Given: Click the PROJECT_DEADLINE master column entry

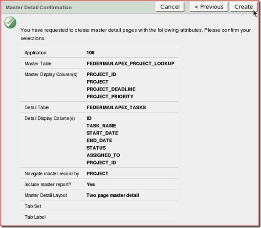Looking at the screenshot, I should pyautogui.click(x=111, y=89).
